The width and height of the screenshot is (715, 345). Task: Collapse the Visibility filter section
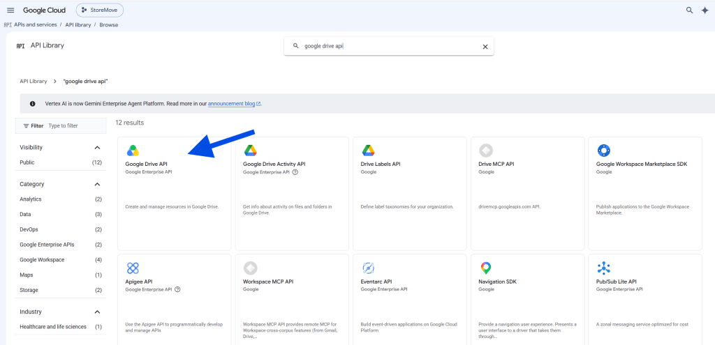click(x=96, y=148)
